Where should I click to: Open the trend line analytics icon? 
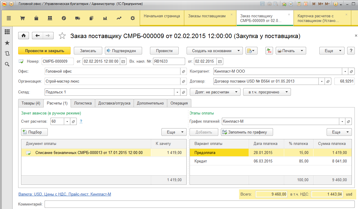tap(119, 18)
